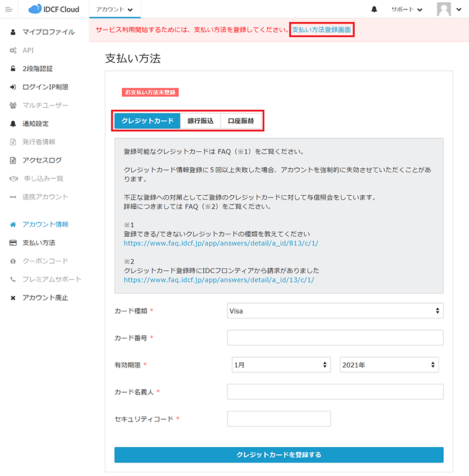The height and width of the screenshot is (476, 469).
Task: Open the expiry month 1月 dropdown
Action: click(x=281, y=365)
